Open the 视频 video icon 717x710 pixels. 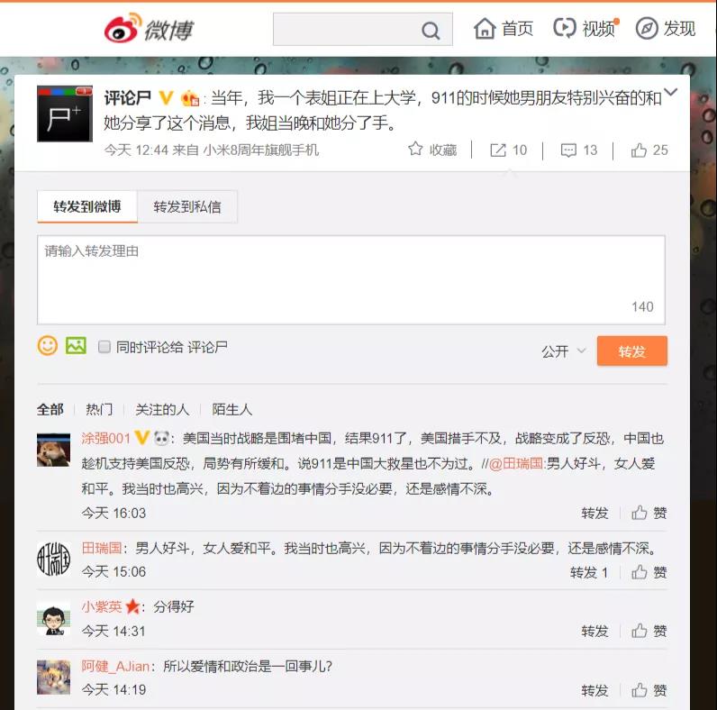click(x=564, y=28)
